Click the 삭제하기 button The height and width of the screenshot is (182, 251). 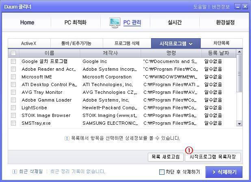(x=224, y=172)
